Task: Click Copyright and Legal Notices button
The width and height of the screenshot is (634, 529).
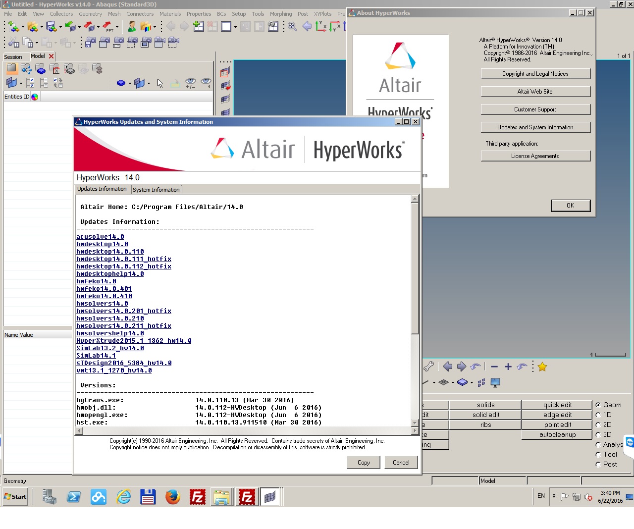Action: (x=535, y=74)
